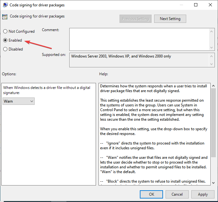Viewport: 218px width, 202px height.
Task: Click the Supported on box scroll up arrow
Action: [212, 56]
